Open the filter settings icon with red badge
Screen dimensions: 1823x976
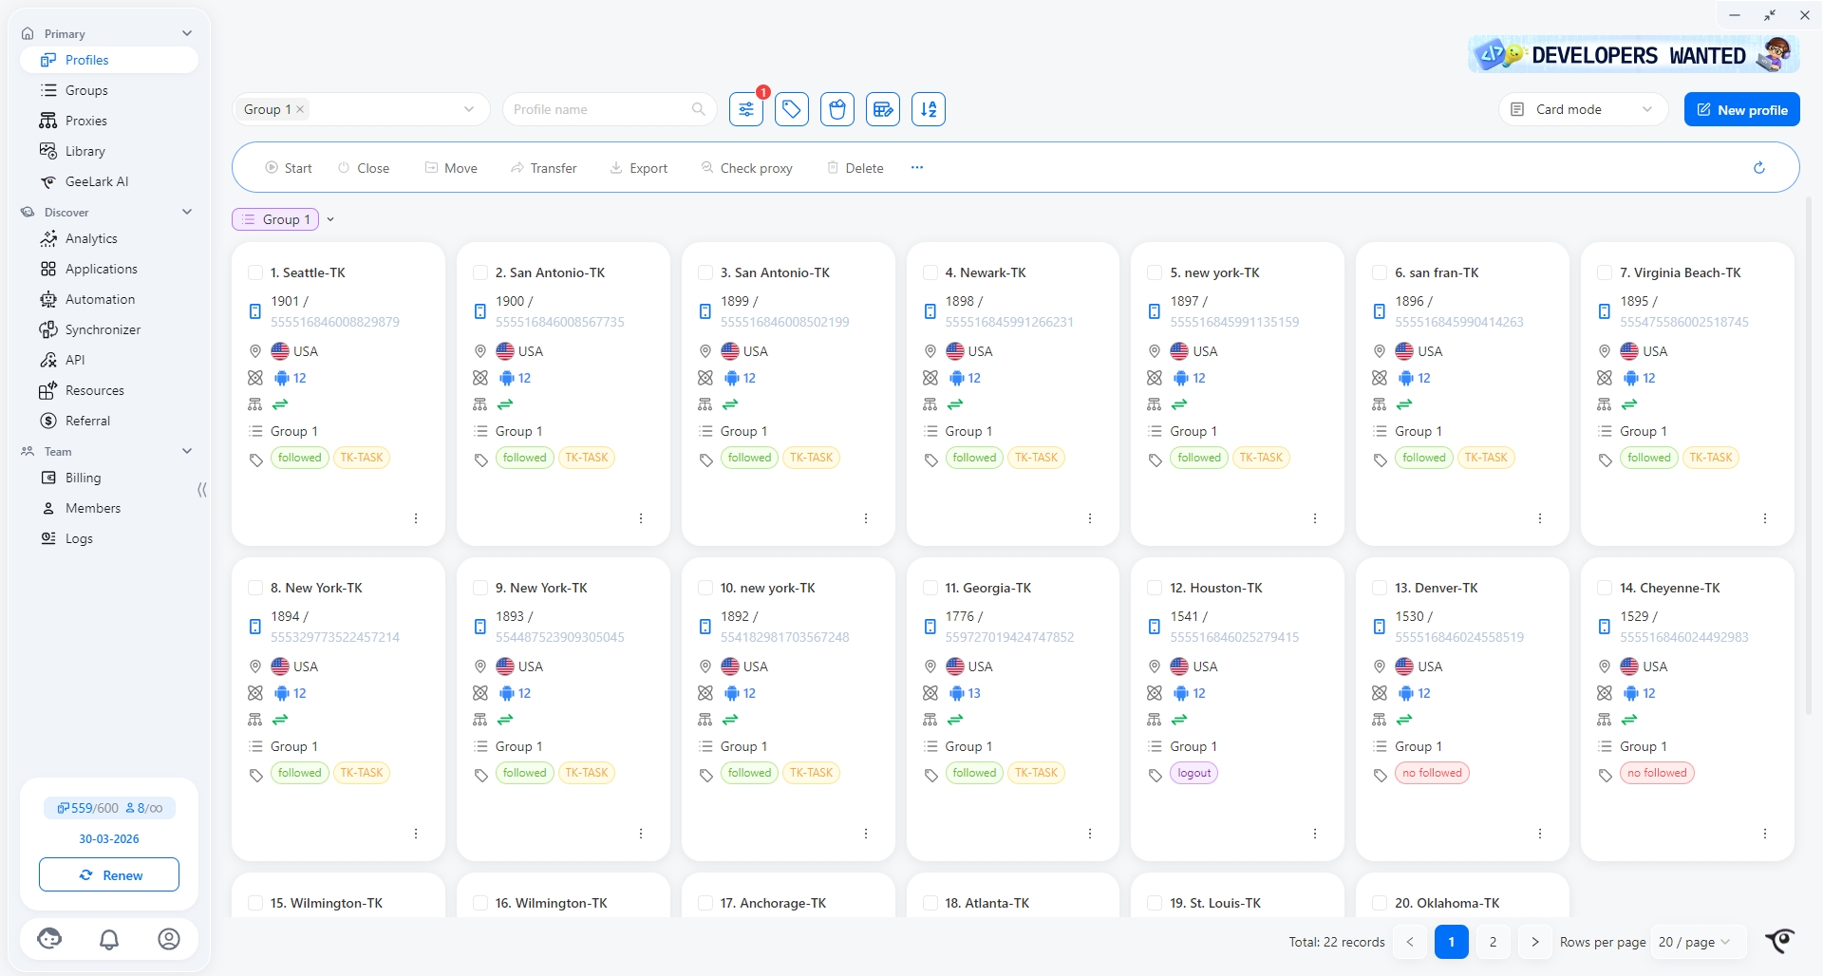pos(746,109)
